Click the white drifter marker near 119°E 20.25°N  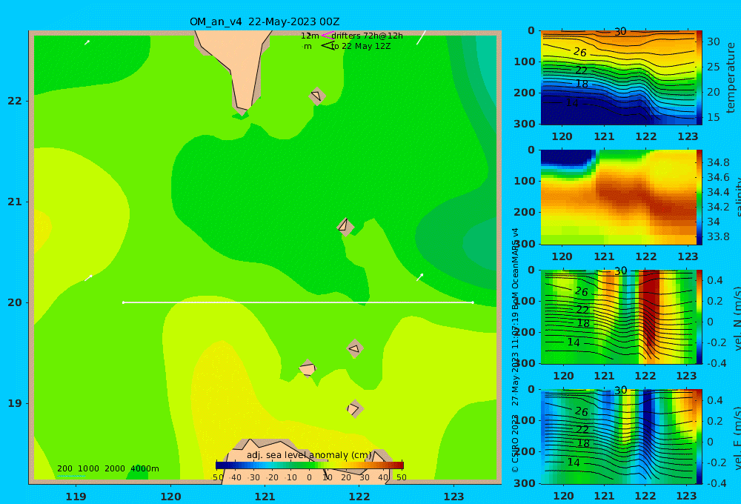coord(88,277)
